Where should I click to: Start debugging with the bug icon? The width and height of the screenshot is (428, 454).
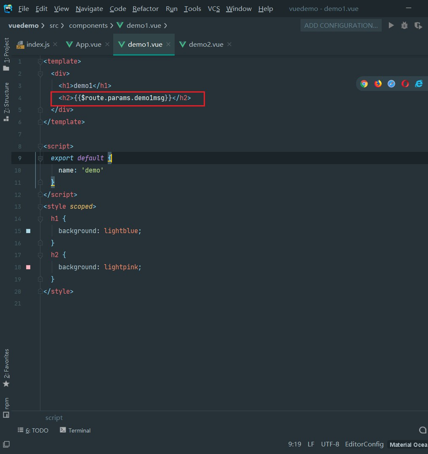tap(404, 26)
